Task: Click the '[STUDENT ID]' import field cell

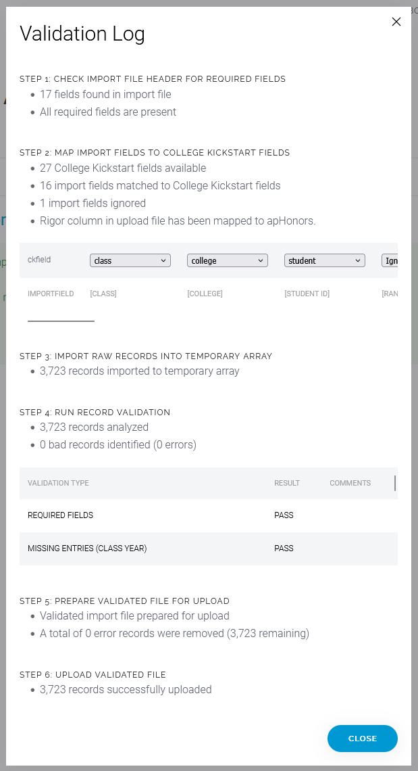Action: 307,294
